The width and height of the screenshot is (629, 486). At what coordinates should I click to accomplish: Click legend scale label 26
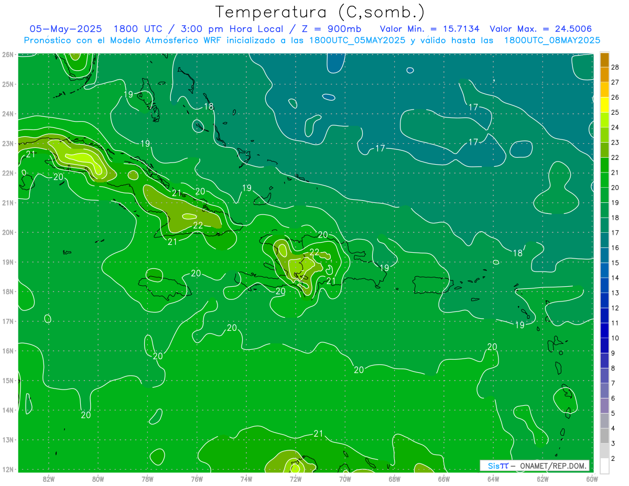(x=615, y=97)
